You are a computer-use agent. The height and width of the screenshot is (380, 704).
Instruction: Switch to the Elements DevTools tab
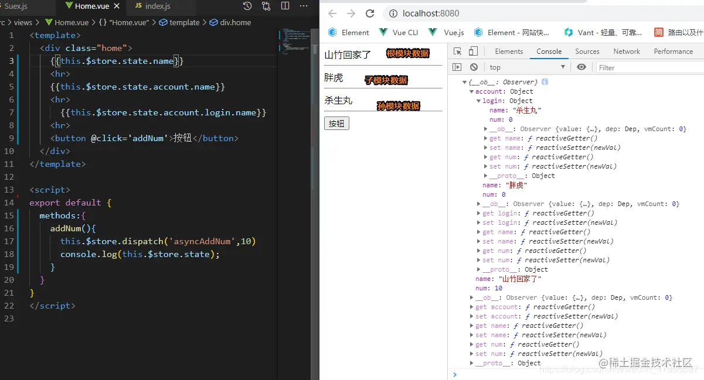pyautogui.click(x=509, y=52)
